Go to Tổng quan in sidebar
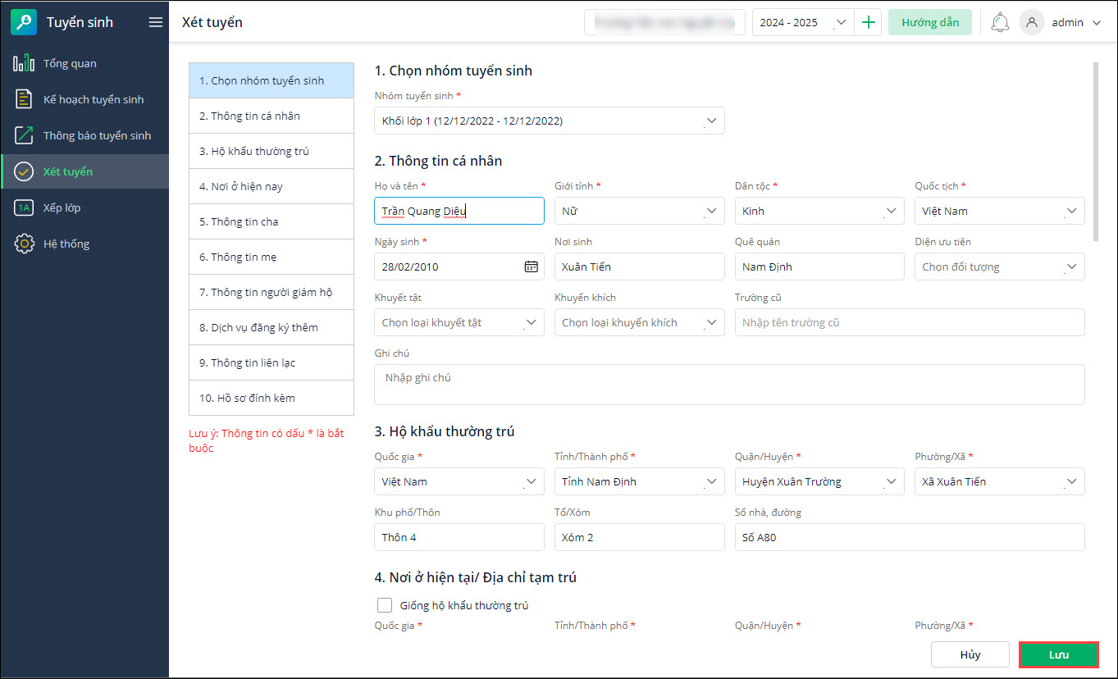This screenshot has height=679, width=1118. (84, 63)
